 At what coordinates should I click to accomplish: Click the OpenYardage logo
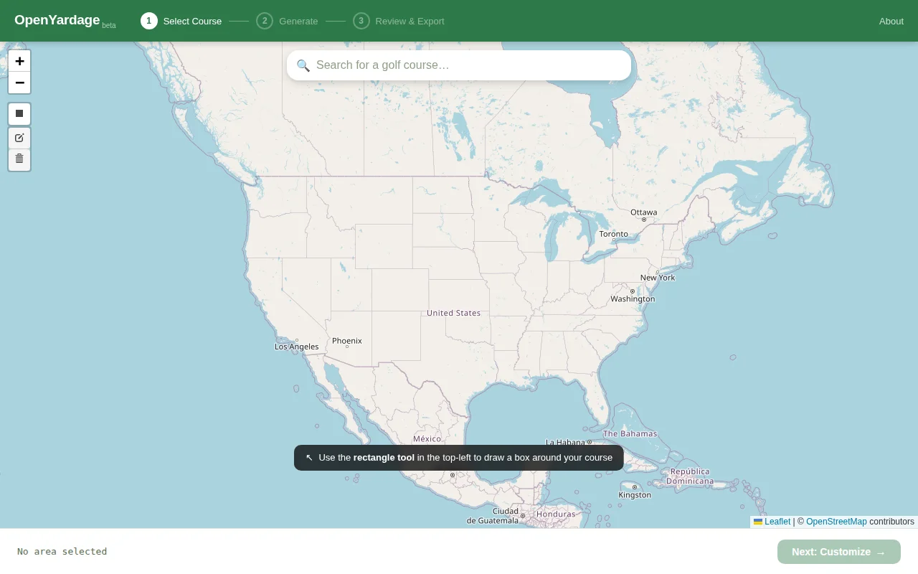(57, 20)
